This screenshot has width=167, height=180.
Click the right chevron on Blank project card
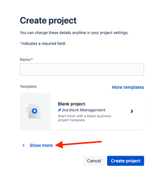[132, 111]
